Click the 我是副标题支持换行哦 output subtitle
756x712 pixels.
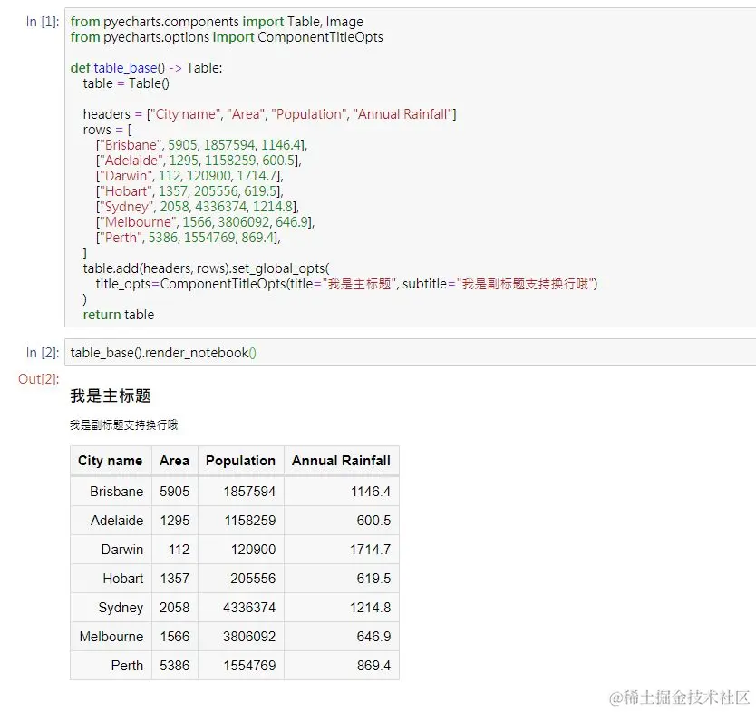pos(124,425)
